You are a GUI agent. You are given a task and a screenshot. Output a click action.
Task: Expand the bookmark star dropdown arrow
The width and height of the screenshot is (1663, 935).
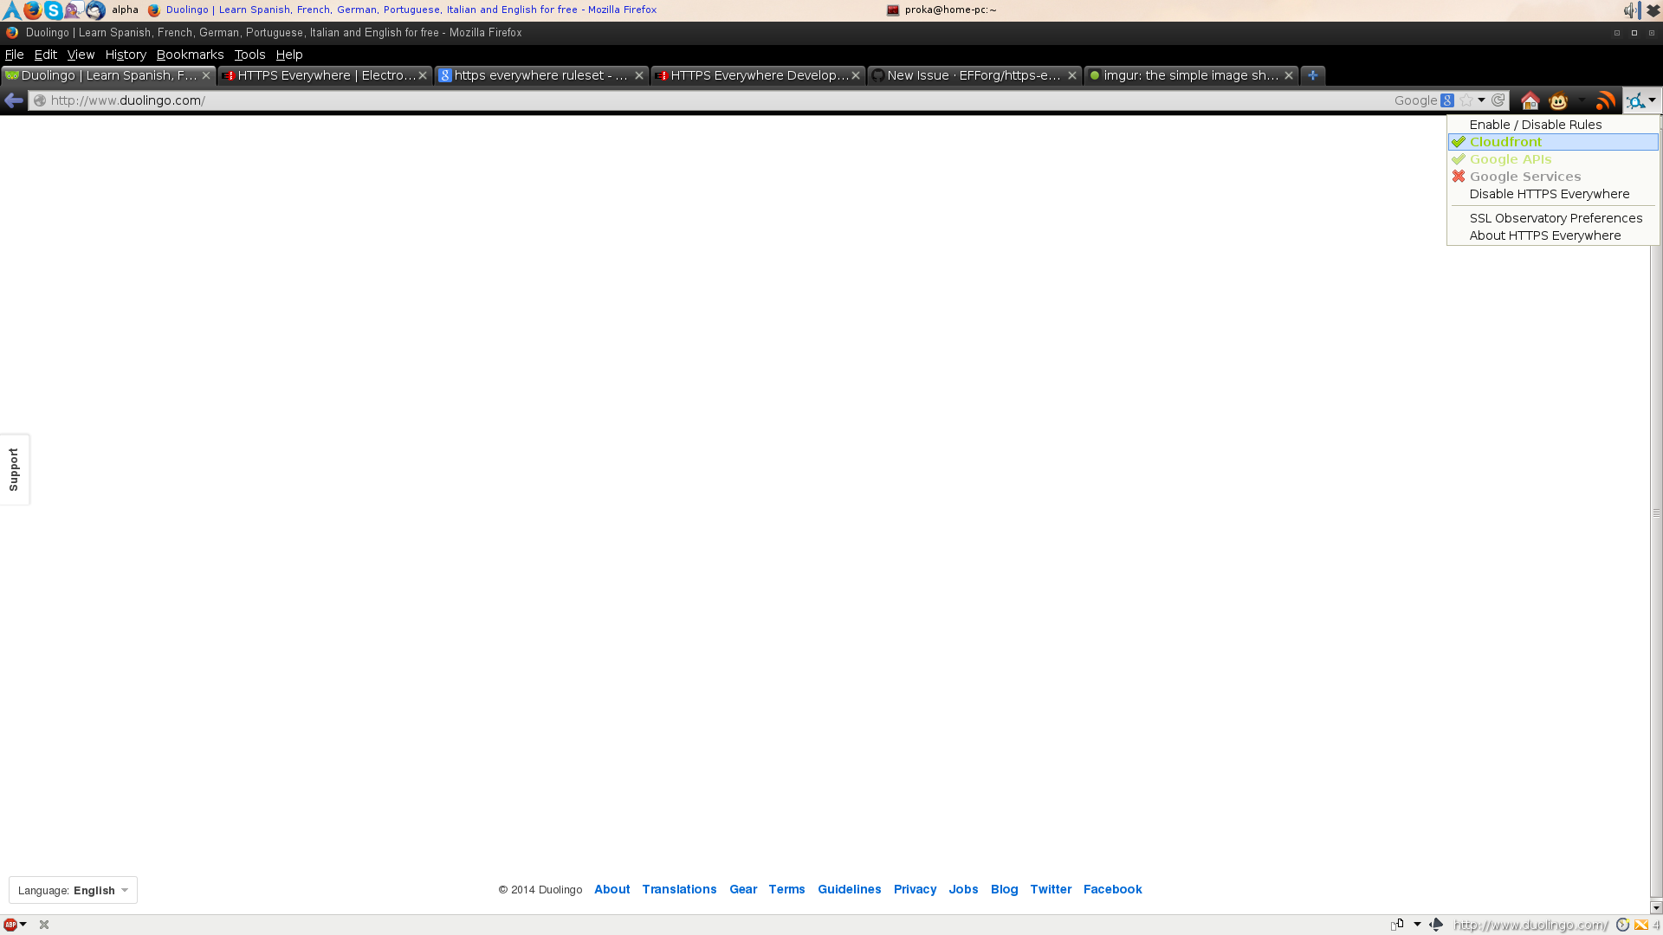[1482, 100]
